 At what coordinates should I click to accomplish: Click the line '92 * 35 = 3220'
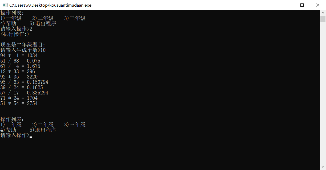point(19,77)
